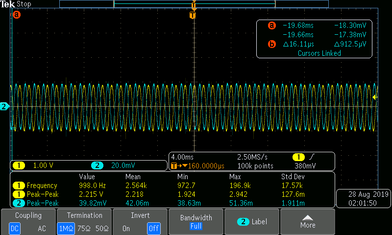This screenshot has width=392, height=235.
Task: Click the 998.0 Hz frequency value
Action: pyautogui.click(x=92, y=186)
